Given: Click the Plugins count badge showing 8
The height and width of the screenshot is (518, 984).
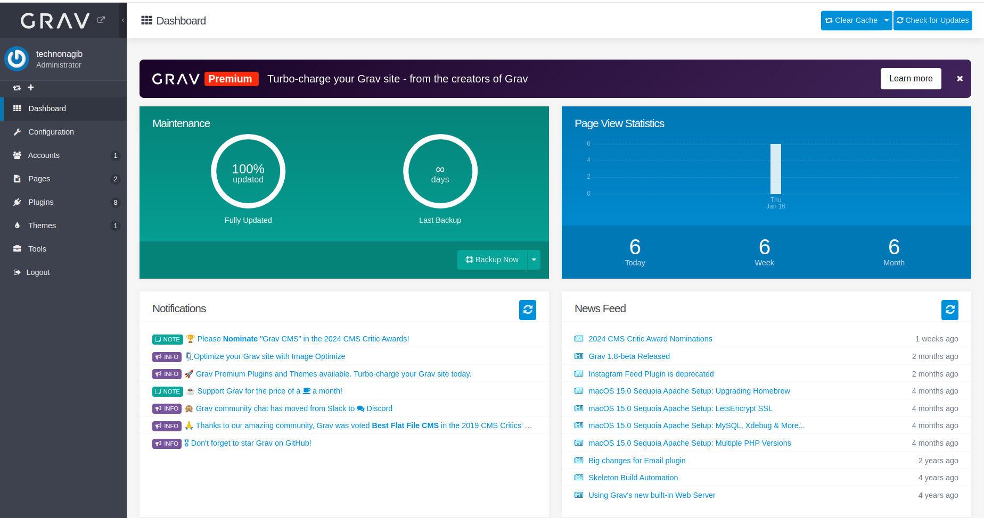Looking at the screenshot, I should [x=116, y=203].
